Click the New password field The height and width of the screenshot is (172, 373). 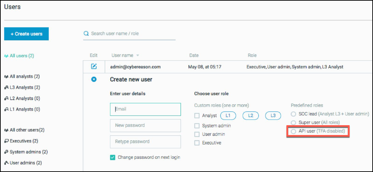(145, 126)
